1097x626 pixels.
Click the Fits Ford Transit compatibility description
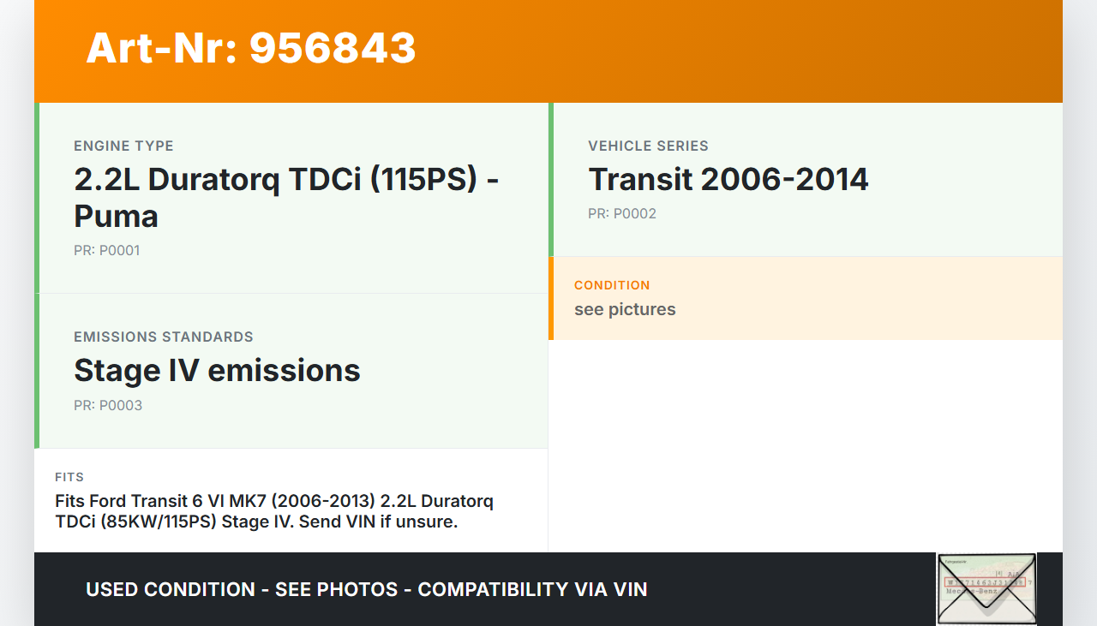[x=274, y=511]
